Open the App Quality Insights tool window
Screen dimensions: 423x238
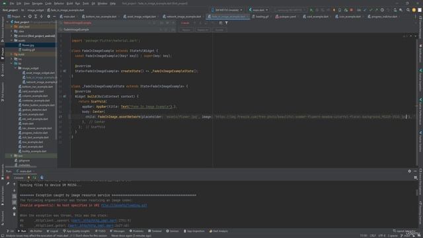click(x=77, y=231)
